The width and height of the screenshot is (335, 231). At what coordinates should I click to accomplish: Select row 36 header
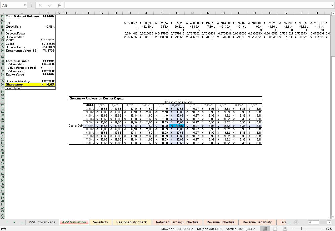click(2, 85)
